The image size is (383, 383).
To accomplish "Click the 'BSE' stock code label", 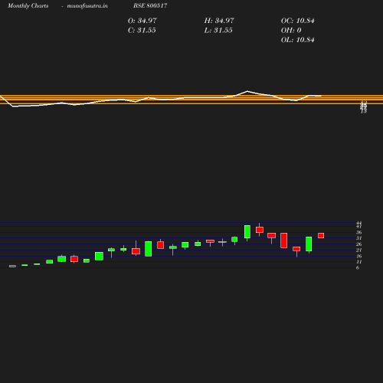I will pos(150,5).
